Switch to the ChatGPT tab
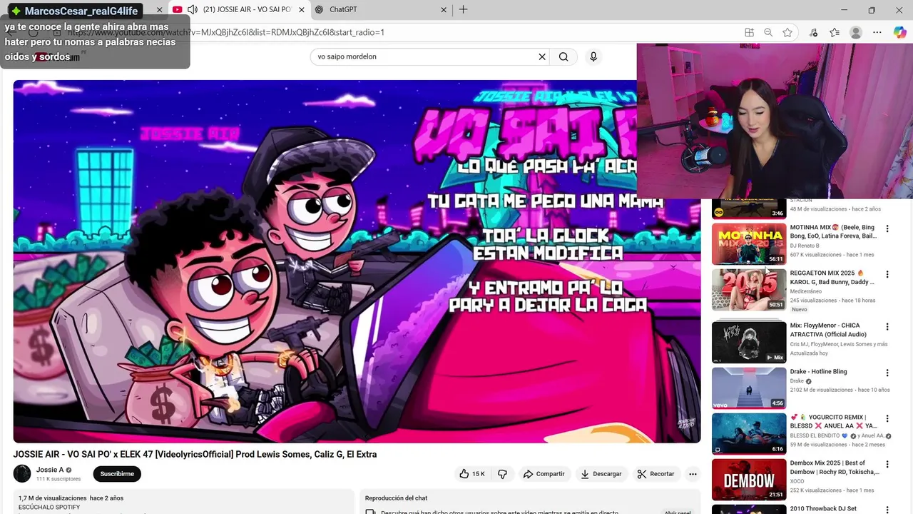Image resolution: width=913 pixels, height=514 pixels. point(380,10)
